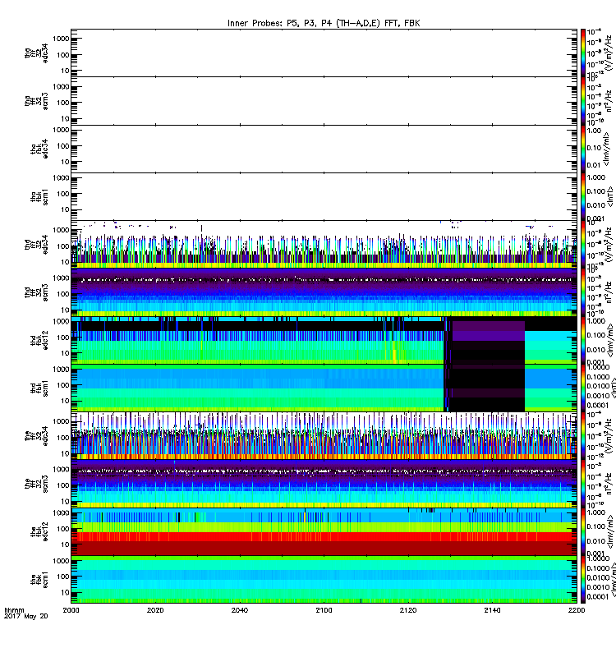This screenshot has width=616, height=657.
Task: Select the thd fff 32 scm3 panel label
Action: (36, 292)
